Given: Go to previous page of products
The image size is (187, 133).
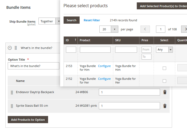Looking at the screenshot, I should pyautogui.click(x=145, y=29).
